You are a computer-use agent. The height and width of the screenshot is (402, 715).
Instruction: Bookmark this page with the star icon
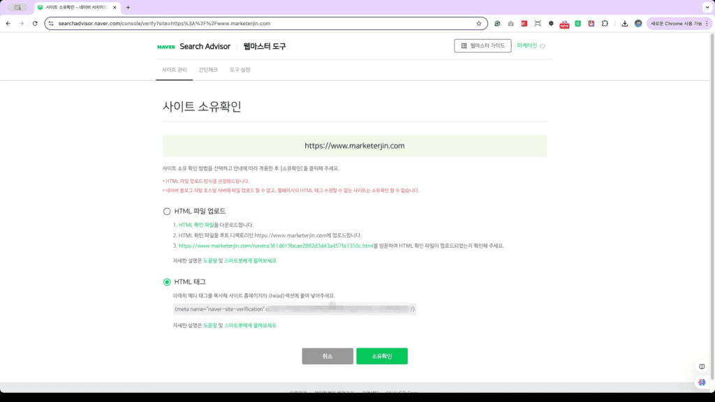tap(478, 23)
